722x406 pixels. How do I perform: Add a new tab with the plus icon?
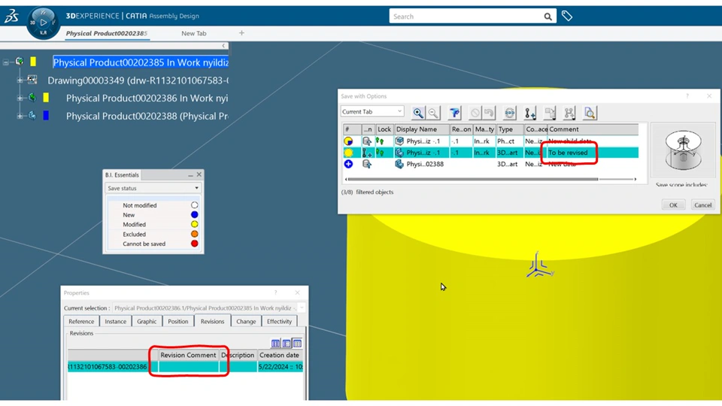tap(241, 33)
